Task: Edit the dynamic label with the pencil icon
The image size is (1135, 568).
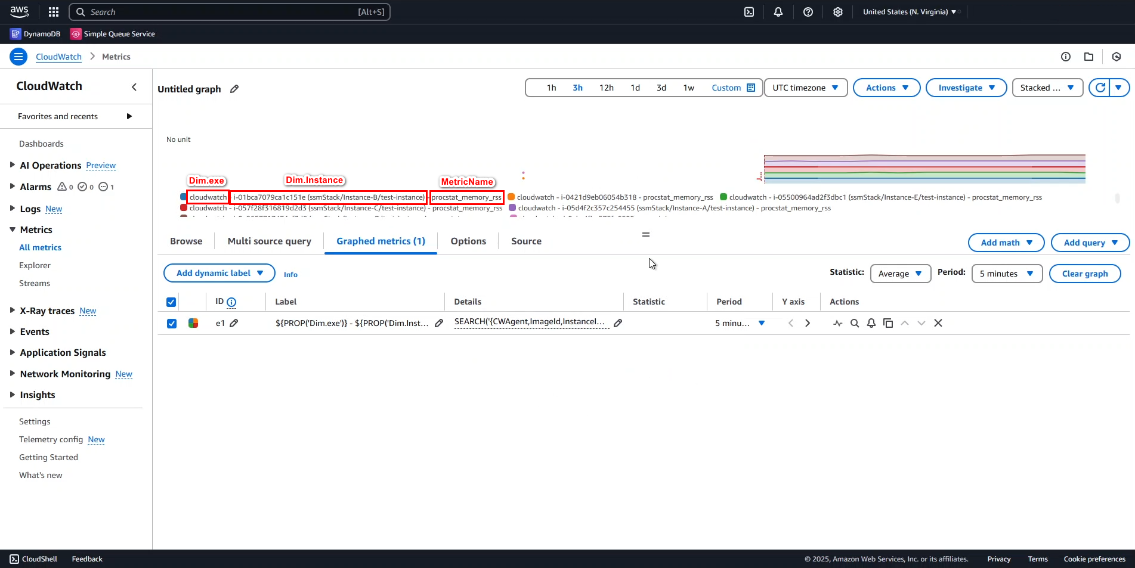Action: click(438, 322)
